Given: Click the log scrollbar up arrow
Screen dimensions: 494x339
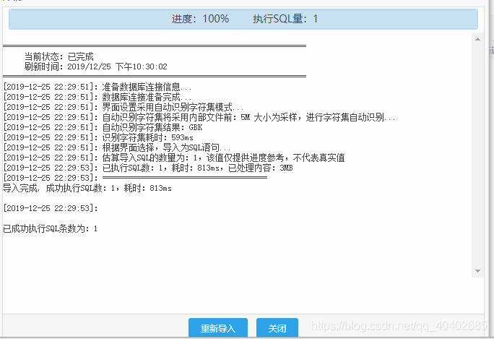Looking at the screenshot, I should [x=477, y=39].
